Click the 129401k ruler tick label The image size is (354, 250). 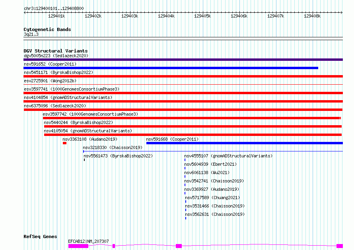(56, 16)
